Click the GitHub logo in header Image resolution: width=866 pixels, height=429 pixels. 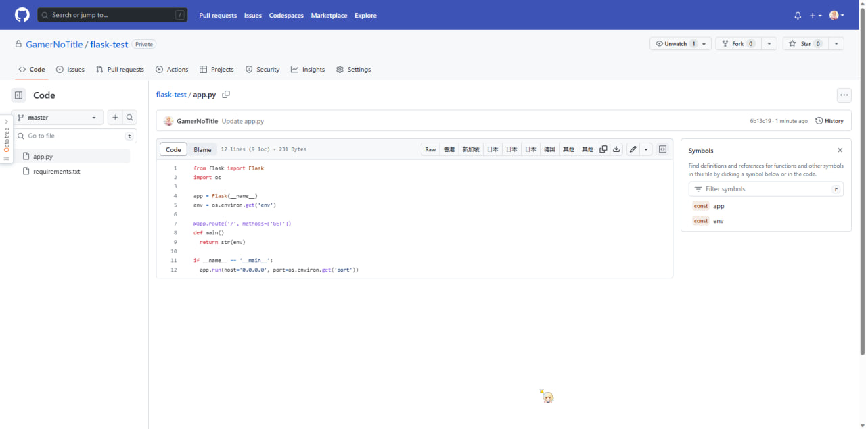pos(22,15)
